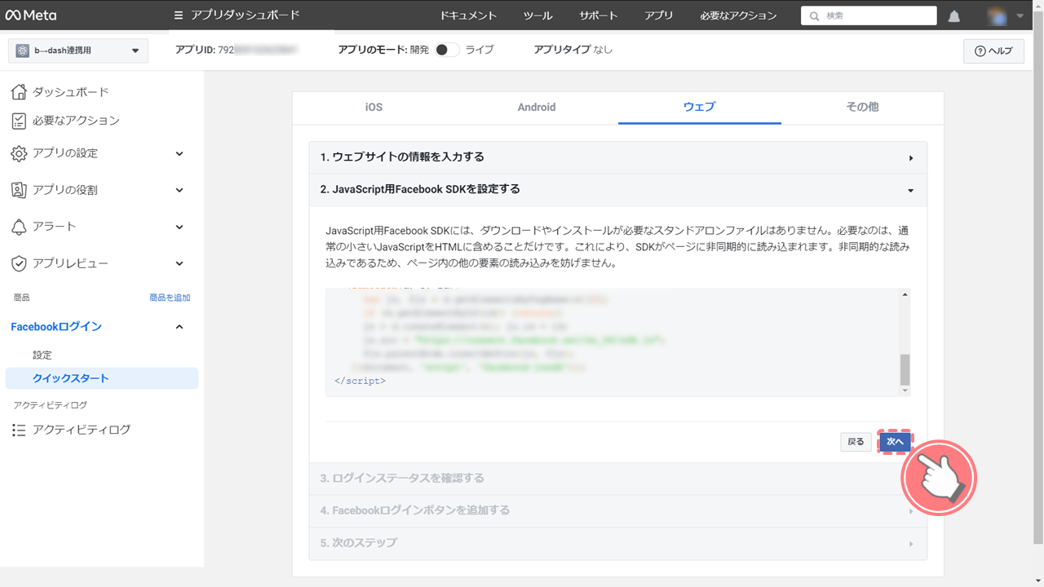Viewport: 1044px width, 587px height.
Task: Click the アプリの役割 badge icon
Action: pyautogui.click(x=19, y=190)
